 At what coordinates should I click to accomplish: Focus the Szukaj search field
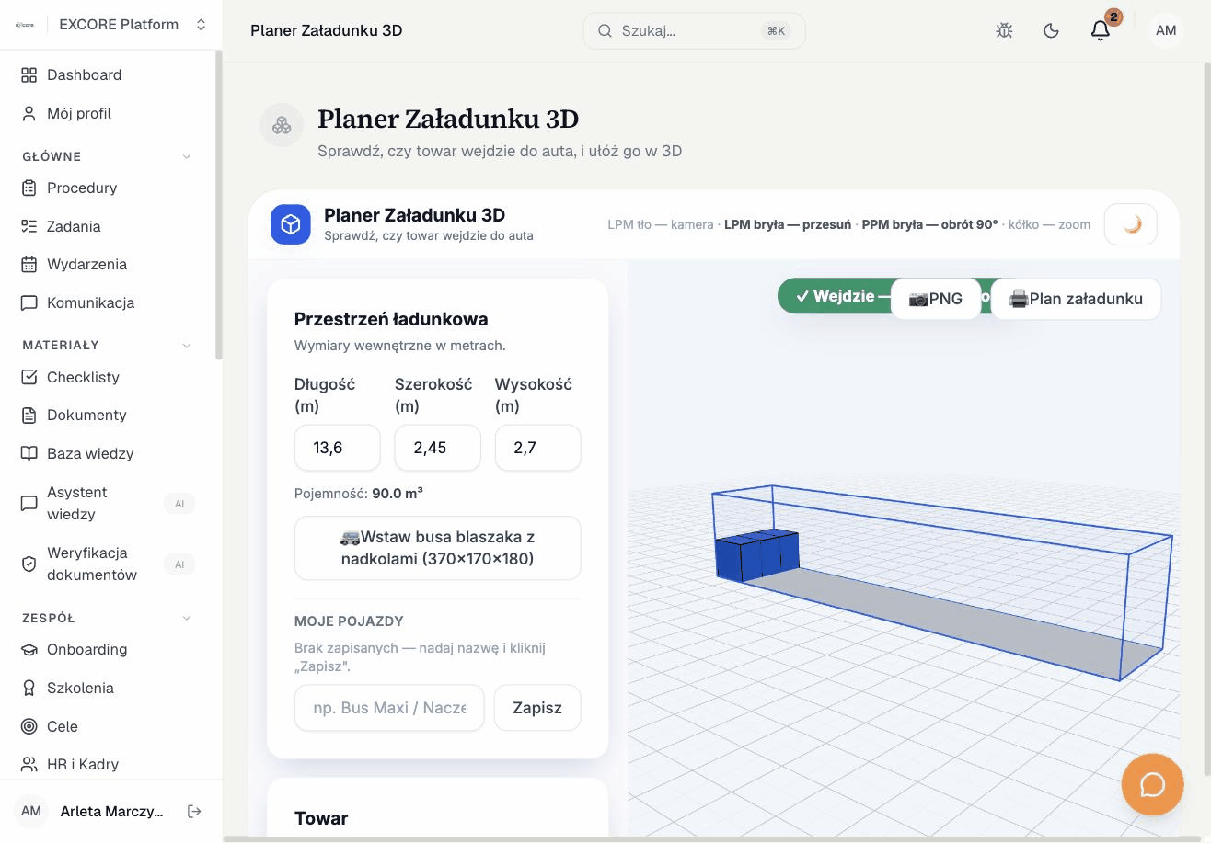point(694,31)
